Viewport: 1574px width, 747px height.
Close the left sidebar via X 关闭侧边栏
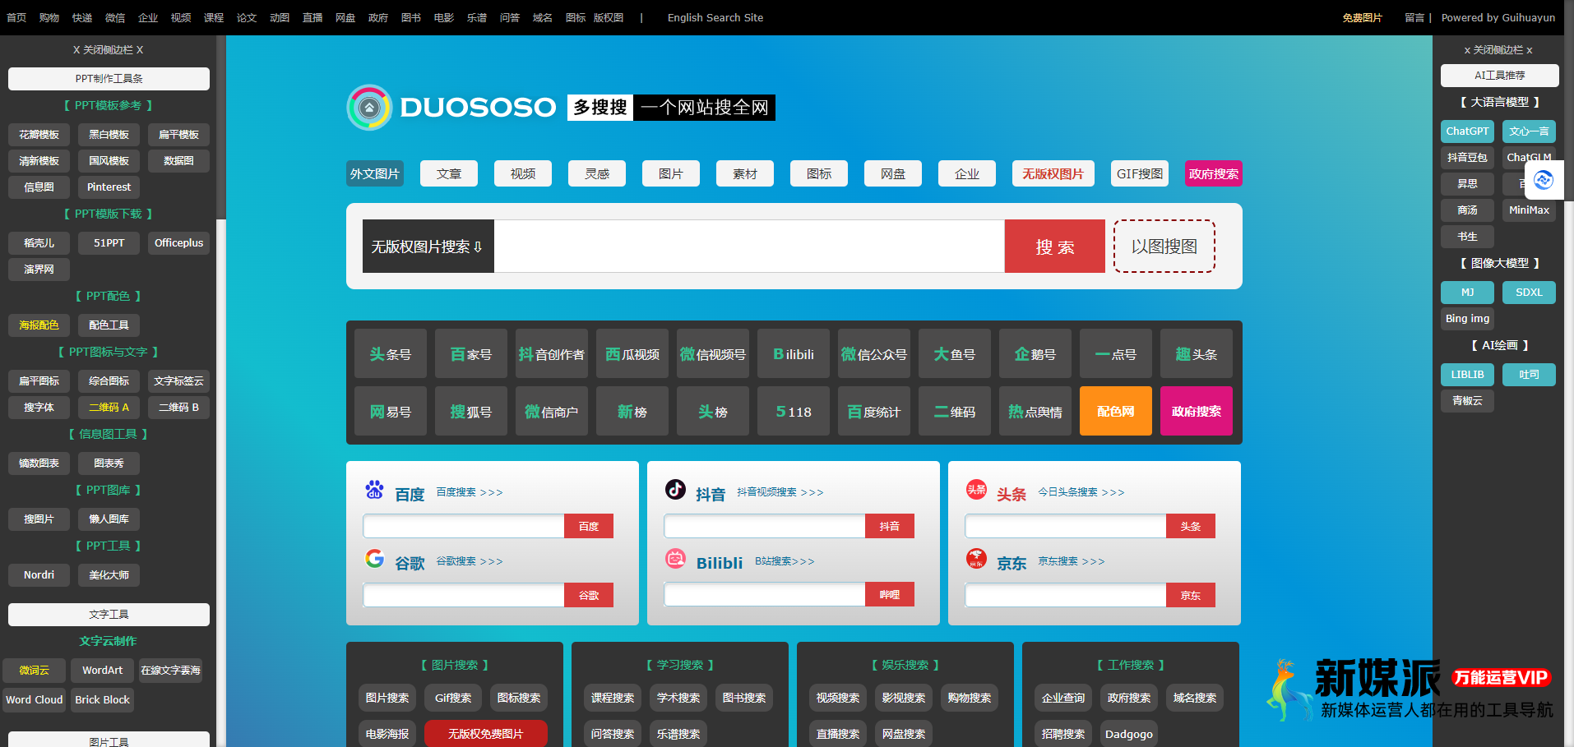pos(109,49)
